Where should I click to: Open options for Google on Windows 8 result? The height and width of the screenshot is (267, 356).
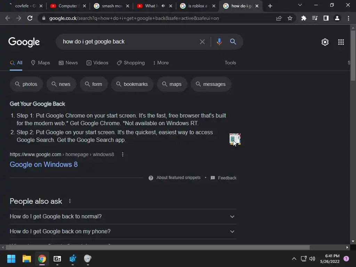click(123, 154)
